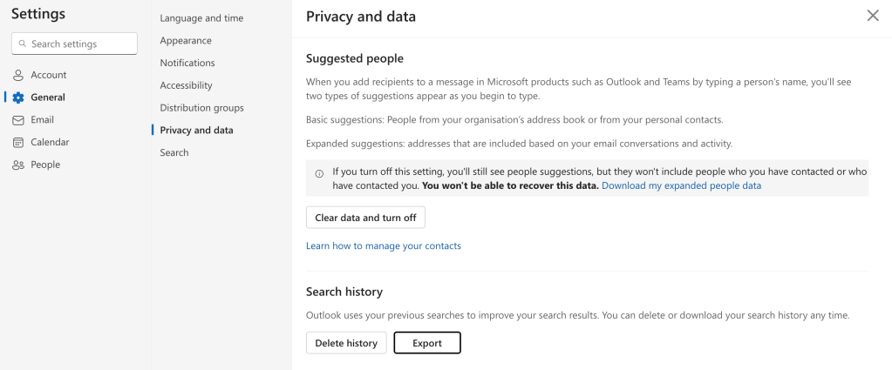Export the search history
Image resolution: width=892 pixels, height=370 pixels.
pos(427,343)
